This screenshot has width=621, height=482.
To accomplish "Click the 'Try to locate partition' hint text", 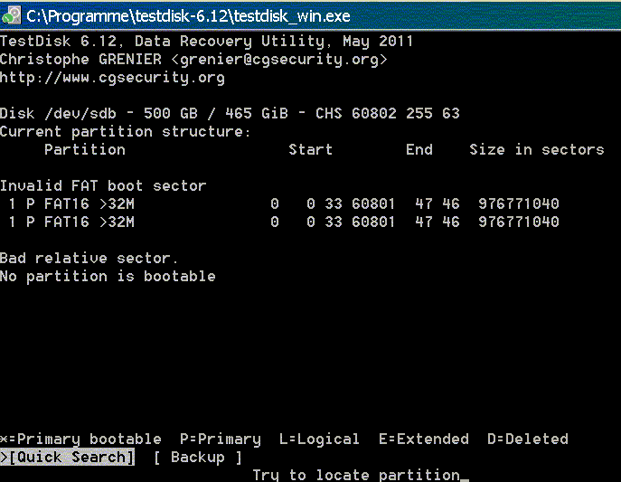I will (x=356, y=475).
